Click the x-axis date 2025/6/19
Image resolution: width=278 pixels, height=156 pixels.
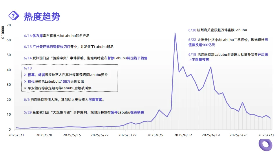(x=211, y=135)
